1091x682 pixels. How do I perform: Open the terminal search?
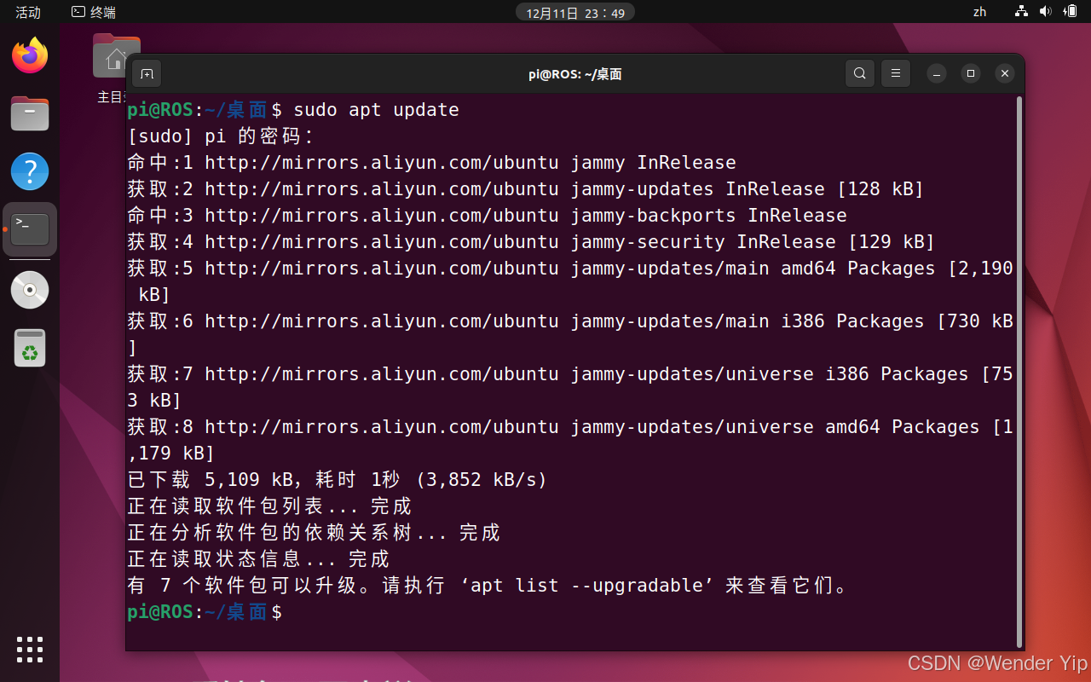(860, 73)
